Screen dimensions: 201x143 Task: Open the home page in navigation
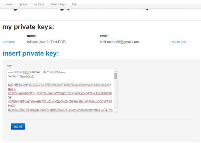[9, 4]
